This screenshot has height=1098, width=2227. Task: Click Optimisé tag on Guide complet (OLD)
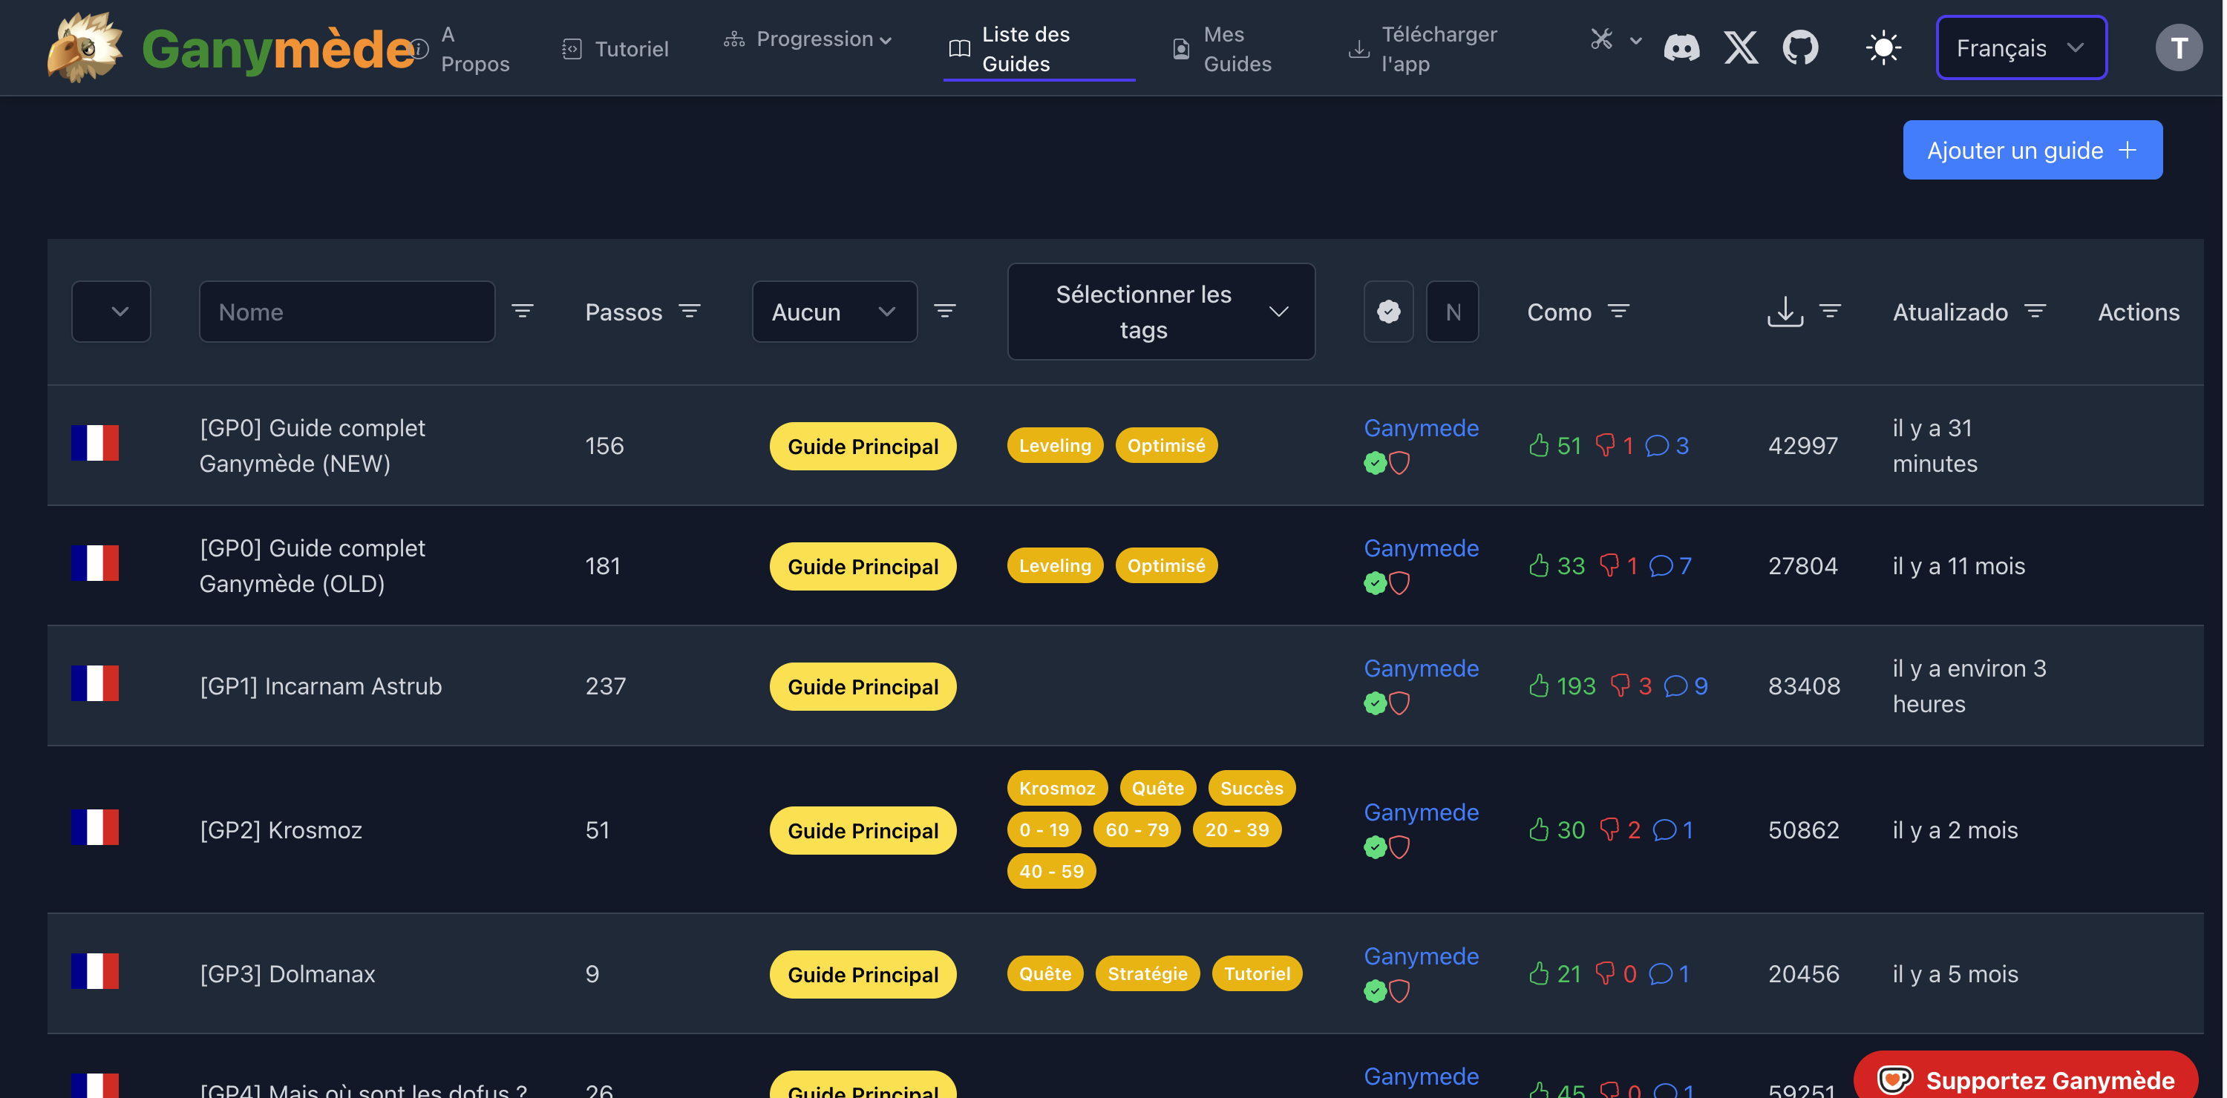(x=1166, y=566)
